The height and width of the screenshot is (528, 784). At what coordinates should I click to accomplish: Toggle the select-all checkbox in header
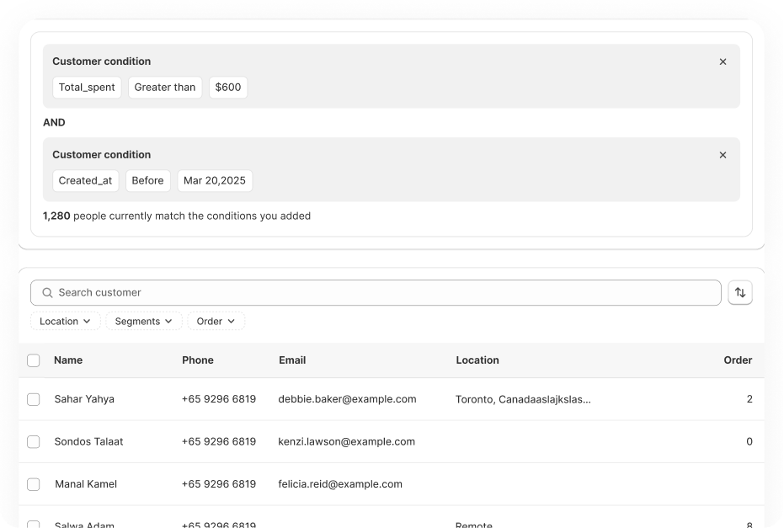(34, 360)
